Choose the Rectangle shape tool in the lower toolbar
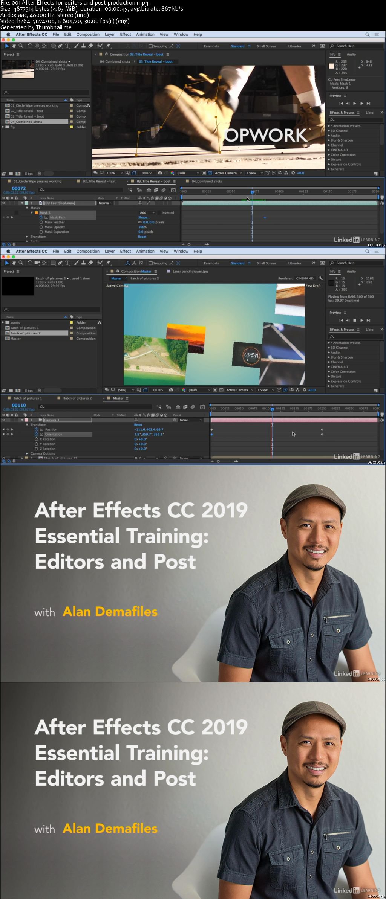386x899 pixels. [x=53, y=263]
